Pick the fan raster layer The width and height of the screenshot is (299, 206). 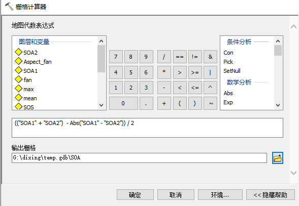[x=23, y=80]
